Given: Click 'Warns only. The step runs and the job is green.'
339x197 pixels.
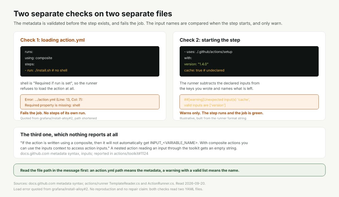Looking at the screenshot, I should [221, 113].
